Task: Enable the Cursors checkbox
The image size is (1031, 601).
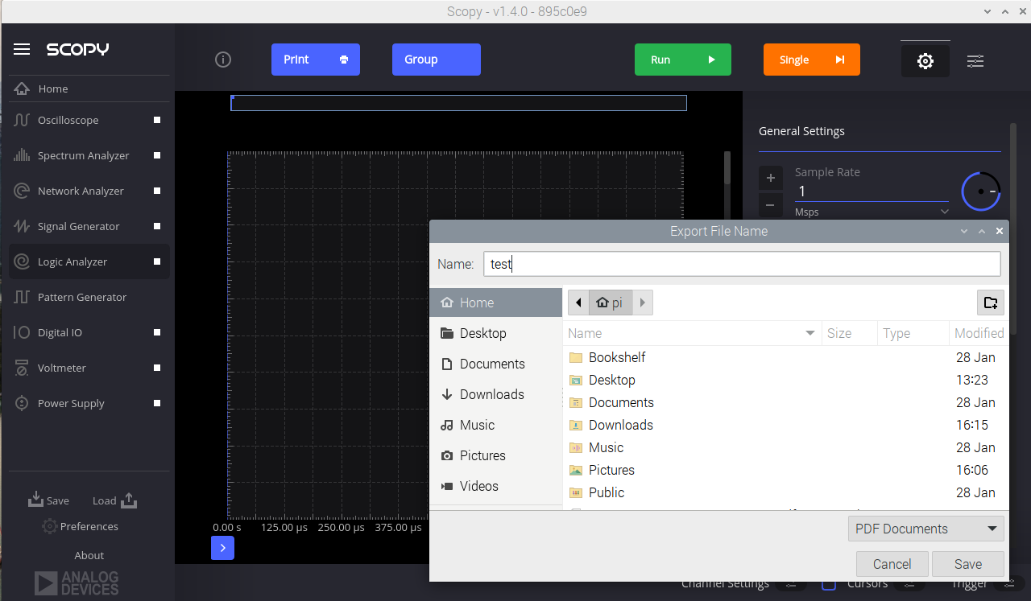Action: (828, 585)
